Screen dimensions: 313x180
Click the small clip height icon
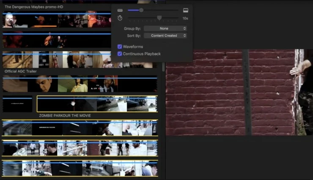120,10
